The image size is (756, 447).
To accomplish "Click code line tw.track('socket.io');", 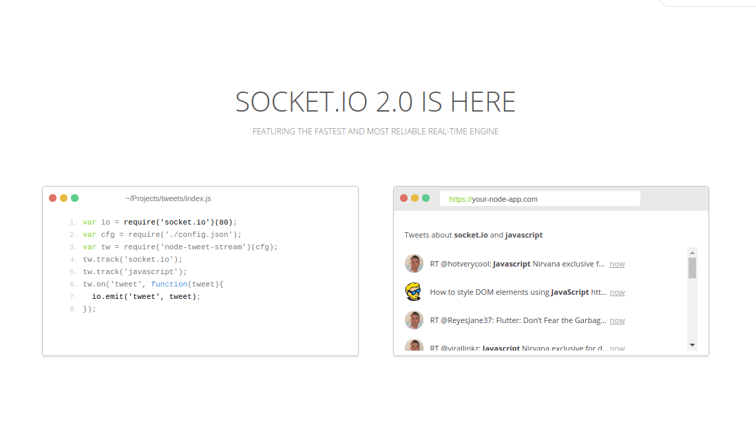I will pyautogui.click(x=133, y=260).
